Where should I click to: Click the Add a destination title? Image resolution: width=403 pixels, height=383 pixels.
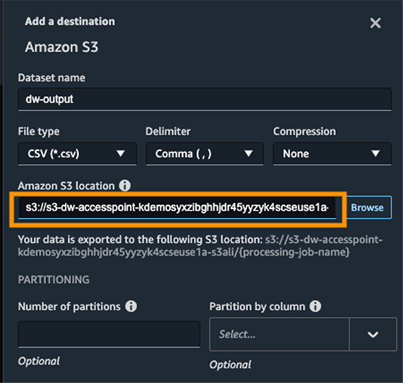pyautogui.click(x=70, y=21)
